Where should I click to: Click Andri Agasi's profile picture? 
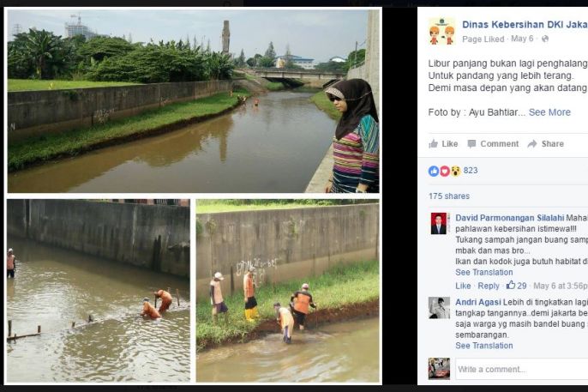439,308
